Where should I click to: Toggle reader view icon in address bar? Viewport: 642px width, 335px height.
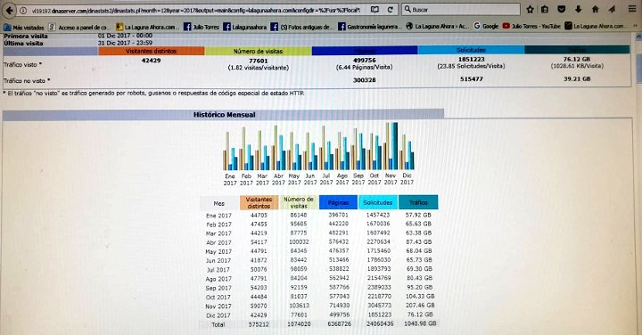(x=374, y=10)
